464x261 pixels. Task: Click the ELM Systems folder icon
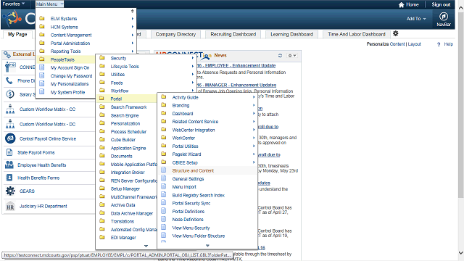tap(42, 18)
